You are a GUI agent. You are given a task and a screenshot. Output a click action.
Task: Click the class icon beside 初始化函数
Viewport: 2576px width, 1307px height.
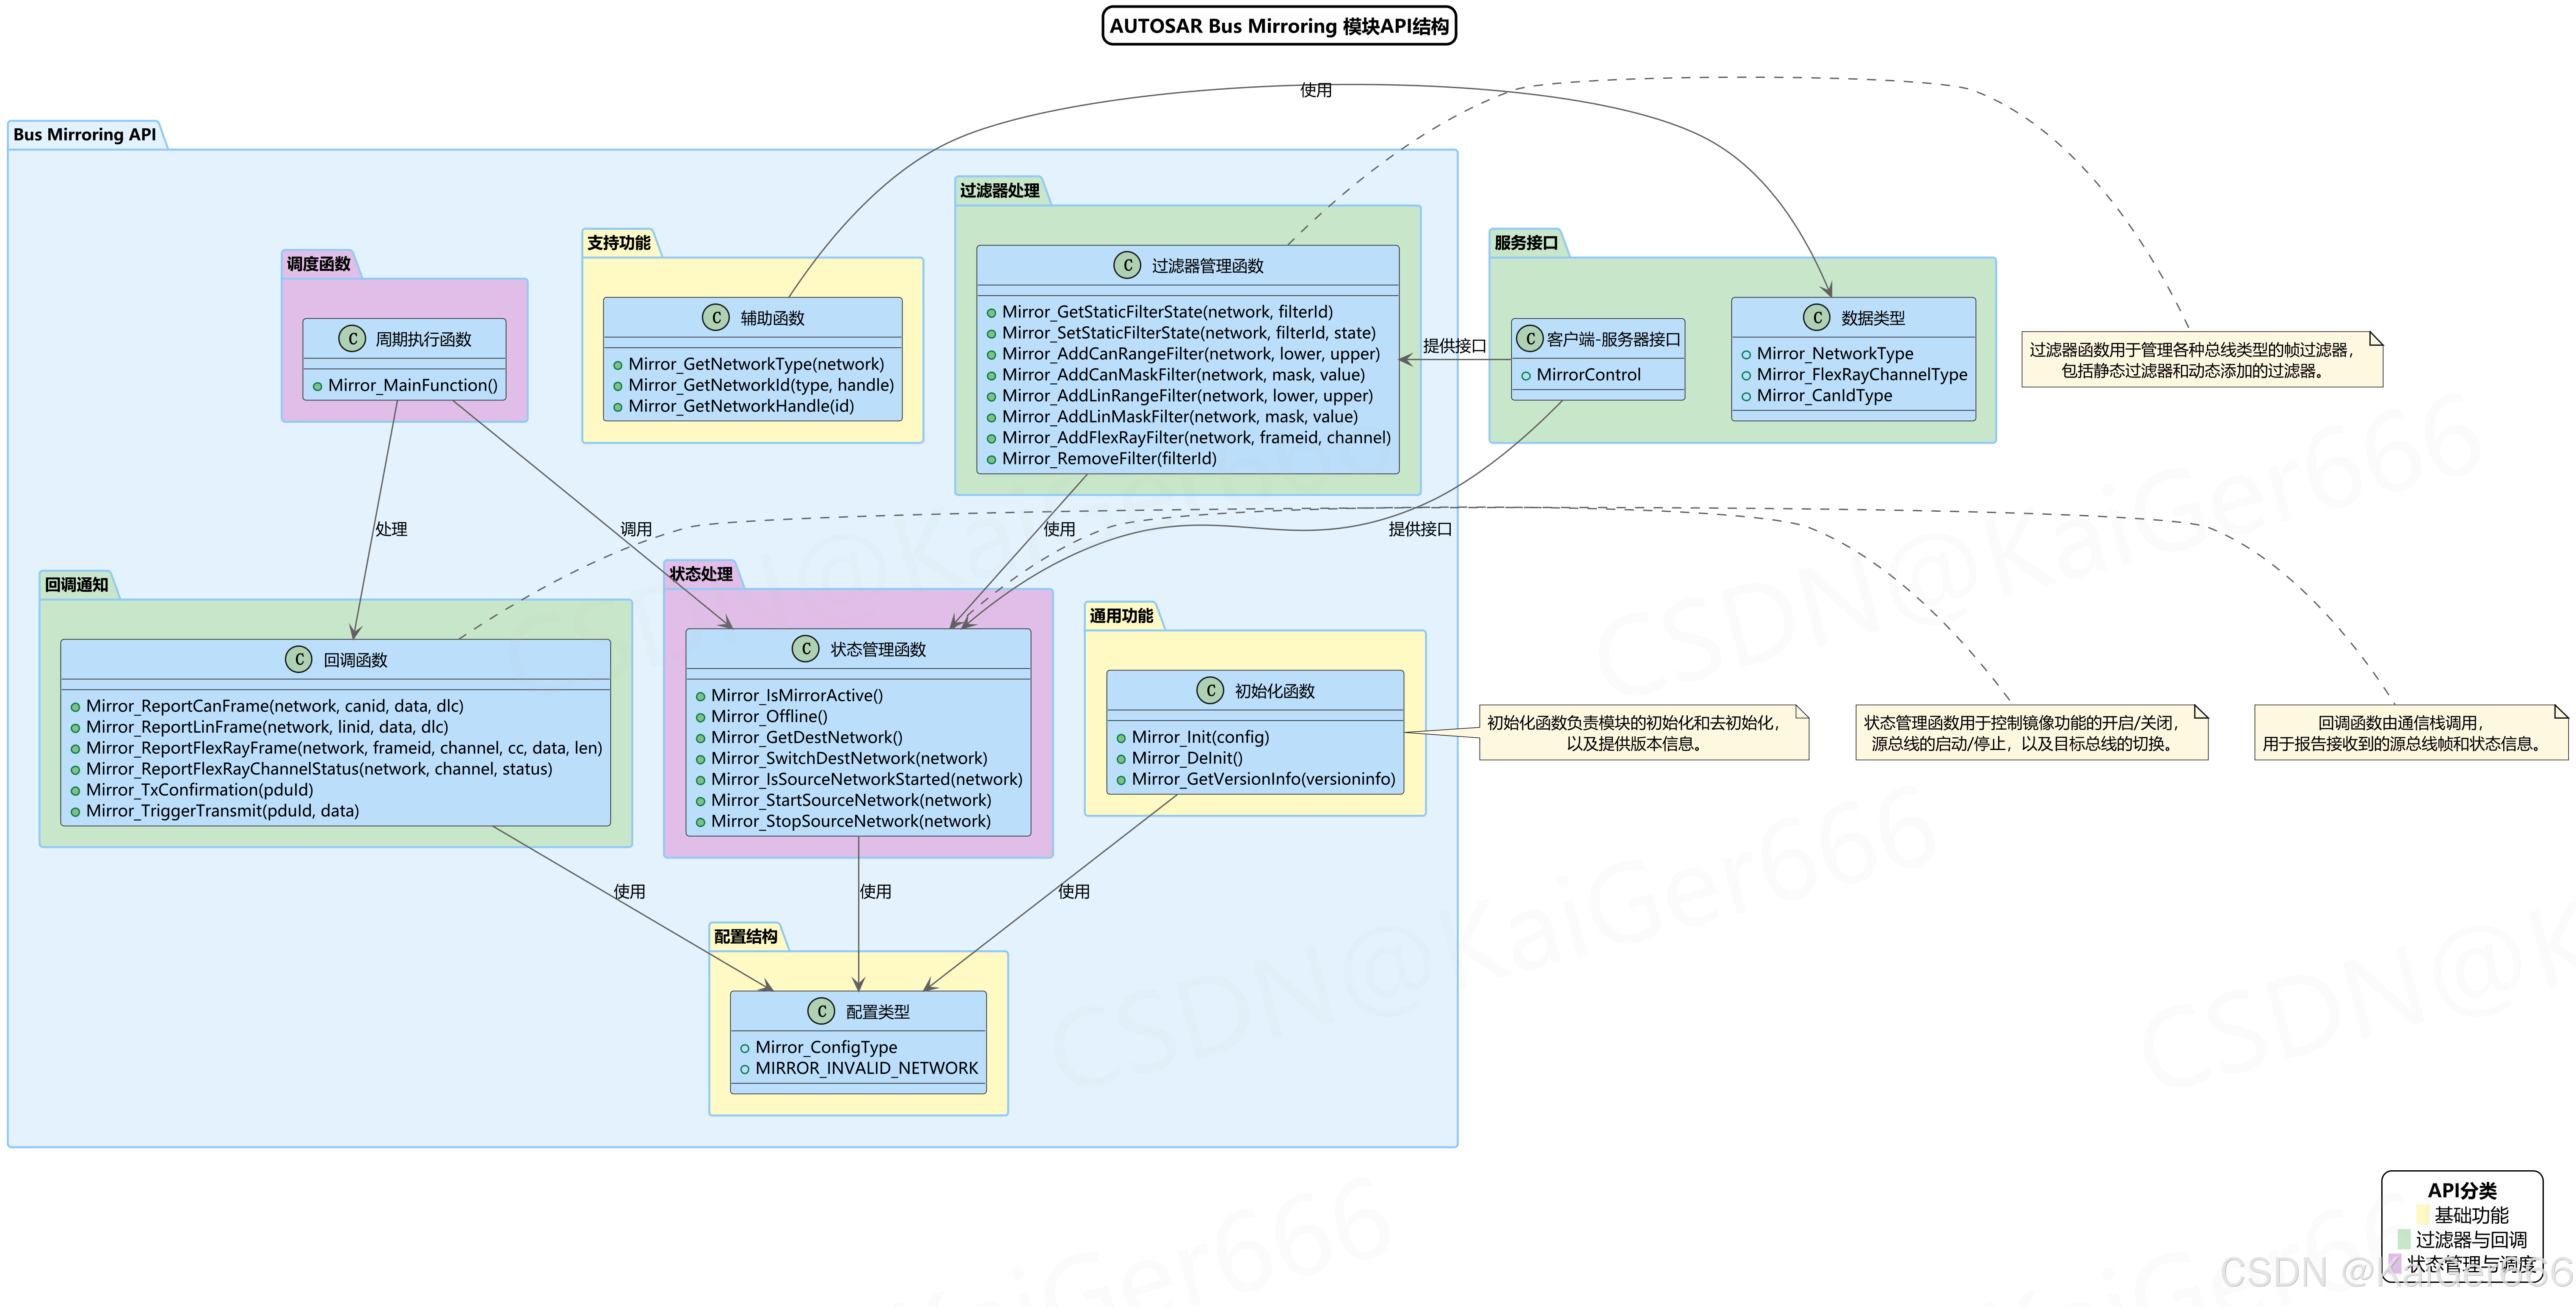point(1210,691)
